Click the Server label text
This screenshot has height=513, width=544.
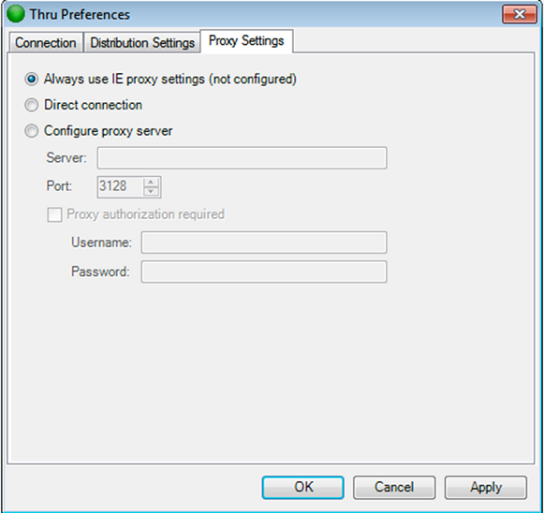click(x=66, y=158)
